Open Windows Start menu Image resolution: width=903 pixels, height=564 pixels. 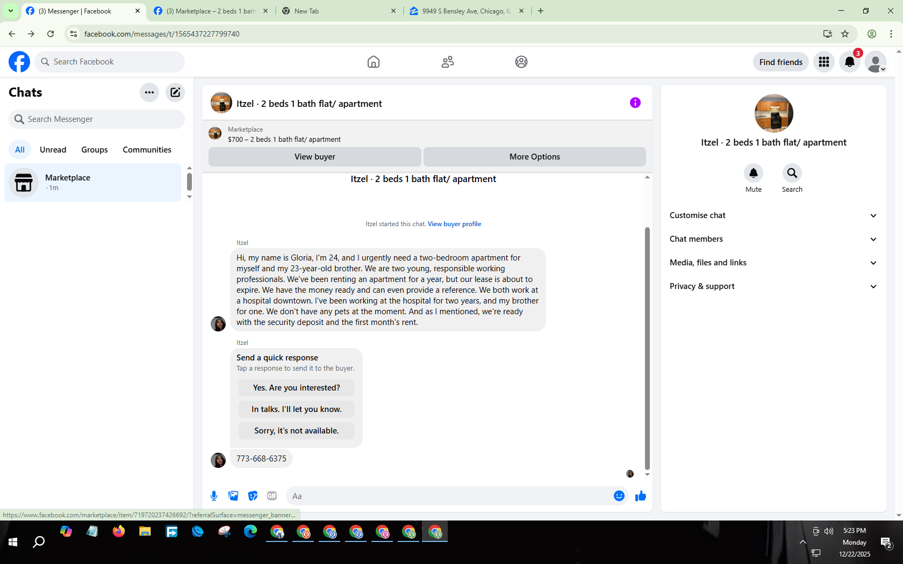[x=13, y=542]
